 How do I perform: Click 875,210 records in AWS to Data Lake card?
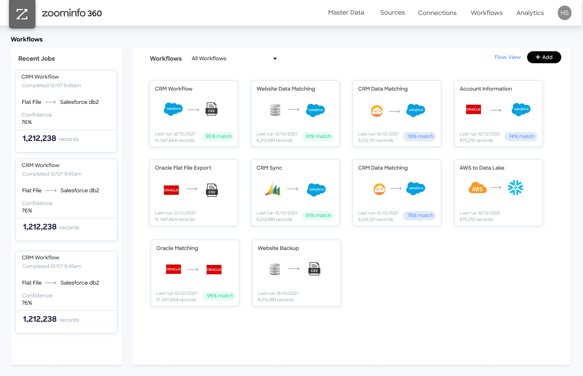tap(476, 220)
